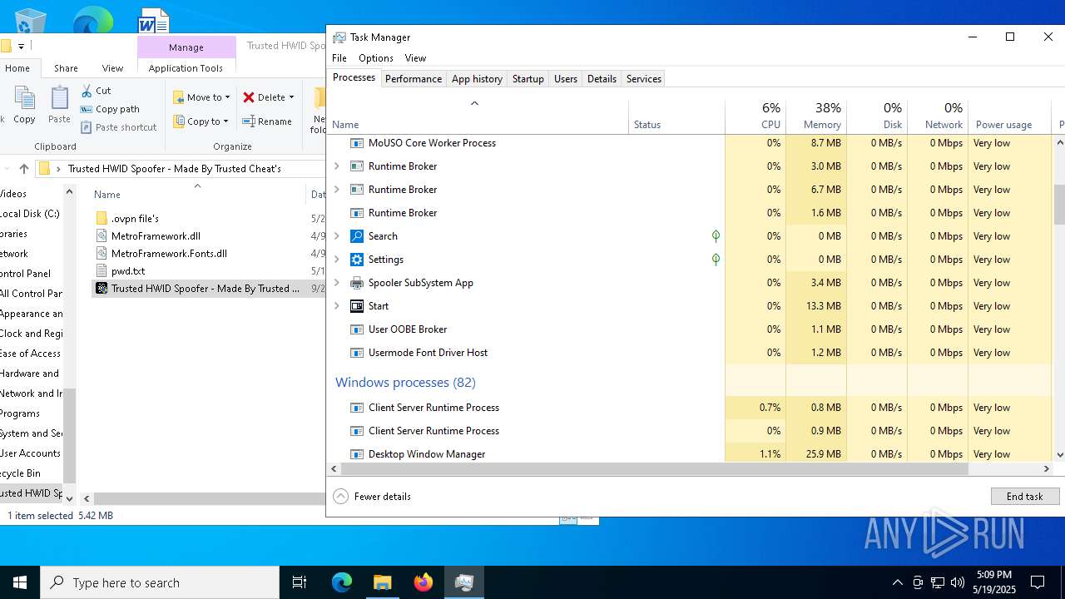Select the MetroFramework.dll file
The height and width of the screenshot is (599, 1065).
coord(156,236)
